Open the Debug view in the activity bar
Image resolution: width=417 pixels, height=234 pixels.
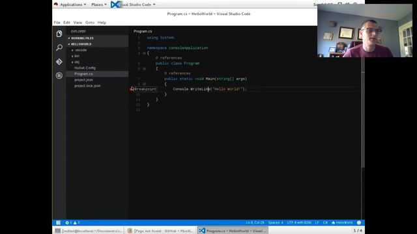pyautogui.click(x=59, y=75)
